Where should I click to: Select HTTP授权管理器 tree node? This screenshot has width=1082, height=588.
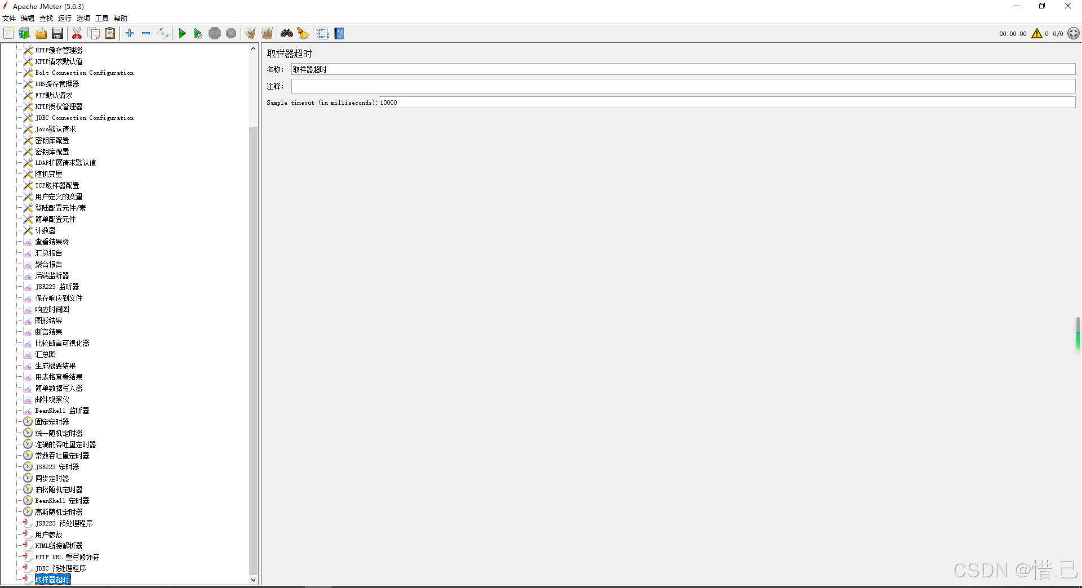[59, 106]
